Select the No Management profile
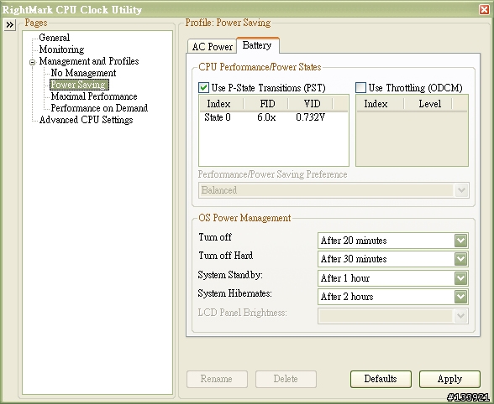 point(83,73)
